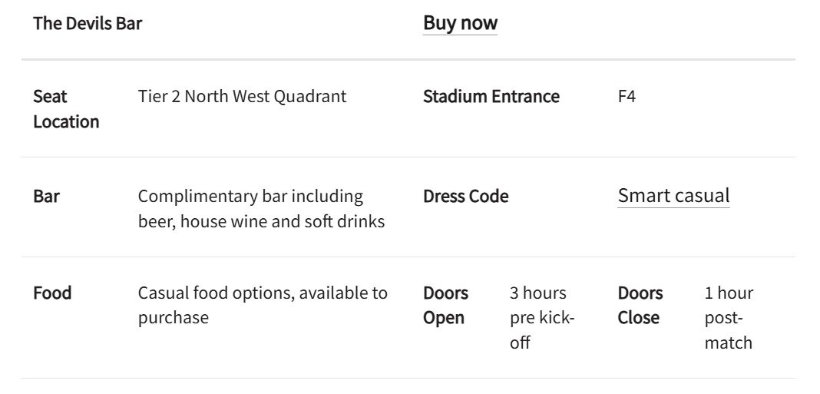The height and width of the screenshot is (394, 820).
Task: Click the 1 hour post-match text
Action: coord(729,317)
